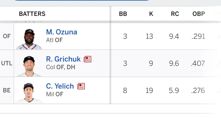Click Ozuna's OBP value .291
The width and height of the screenshot is (221, 118).
point(198,36)
